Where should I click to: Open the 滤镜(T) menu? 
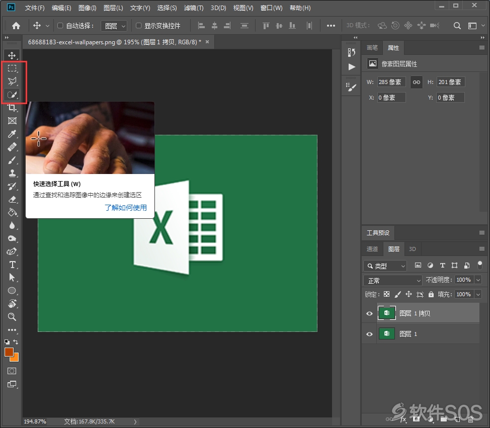point(194,8)
